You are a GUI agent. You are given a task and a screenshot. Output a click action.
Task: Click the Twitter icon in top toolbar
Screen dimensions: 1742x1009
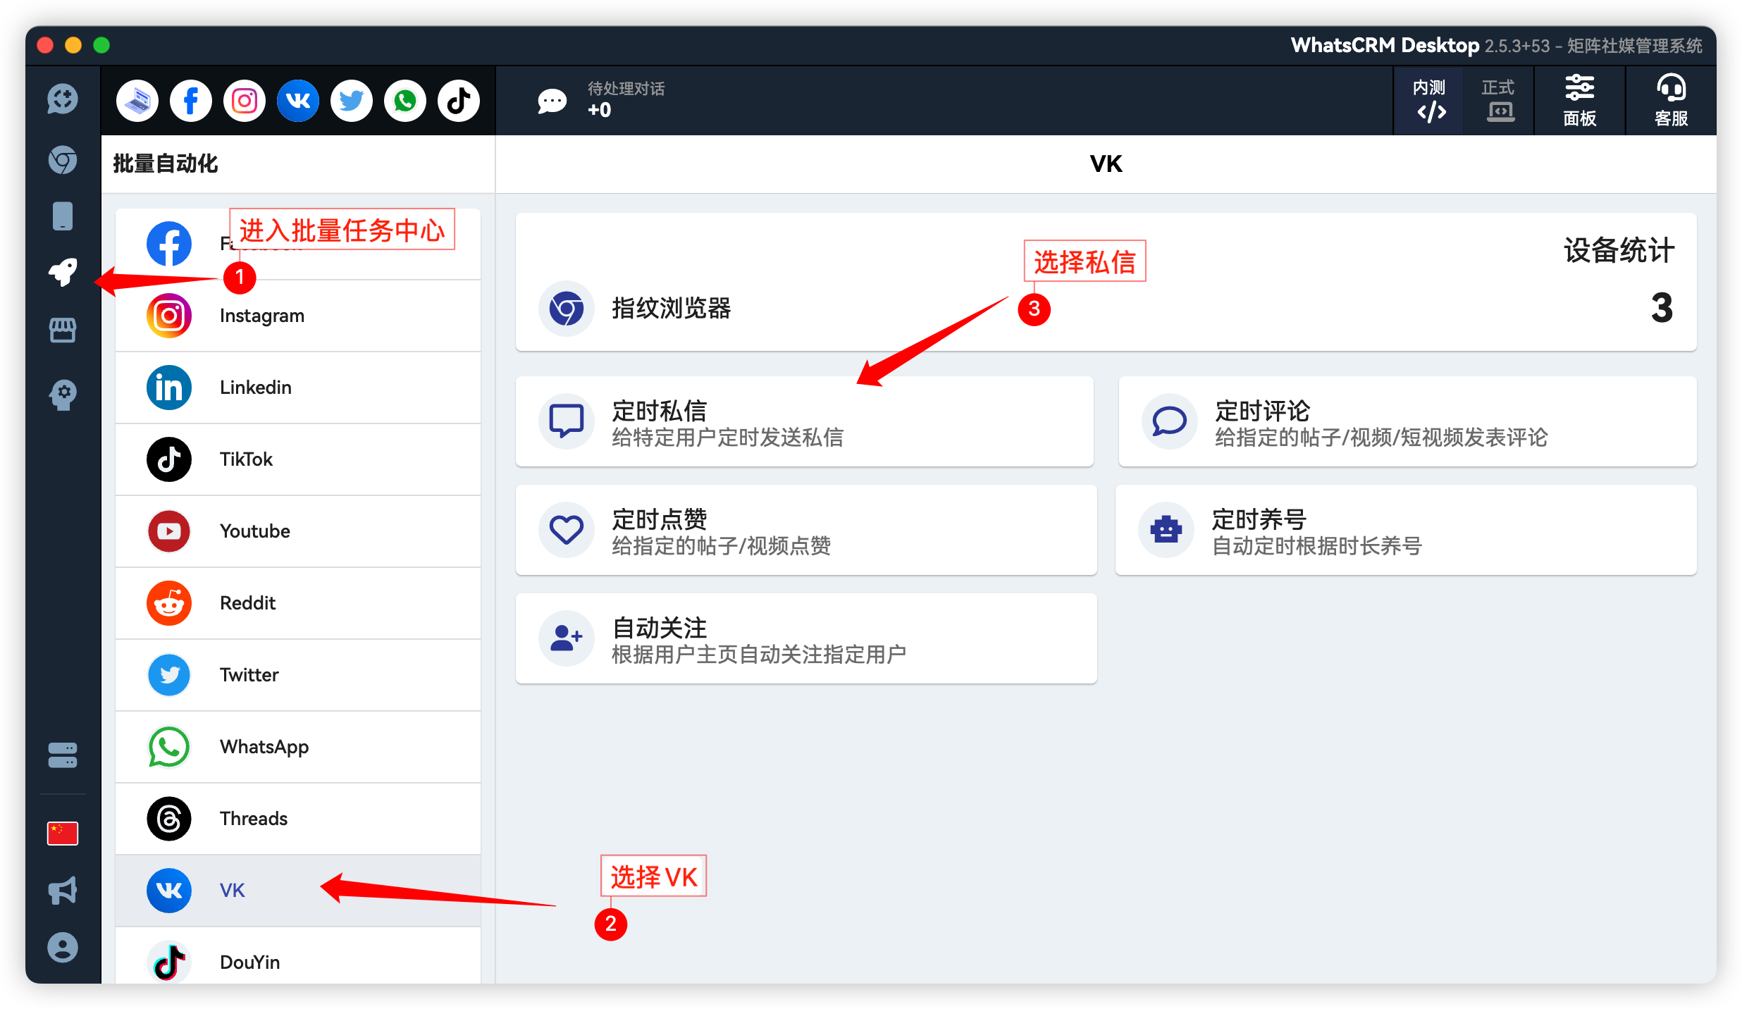[351, 100]
